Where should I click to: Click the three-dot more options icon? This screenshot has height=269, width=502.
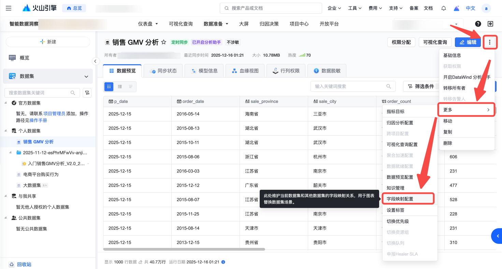[490, 42]
